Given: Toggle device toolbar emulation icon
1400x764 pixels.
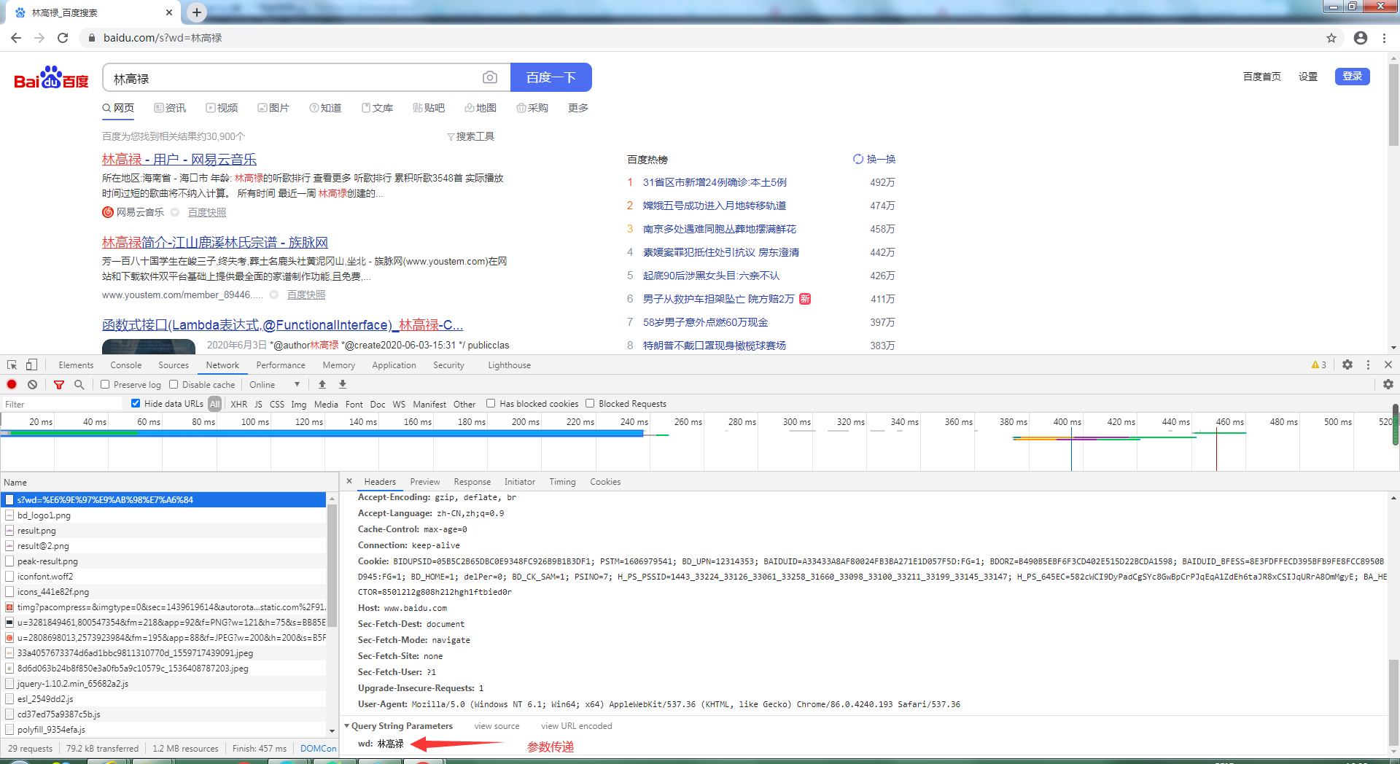Looking at the screenshot, I should pyautogui.click(x=31, y=365).
